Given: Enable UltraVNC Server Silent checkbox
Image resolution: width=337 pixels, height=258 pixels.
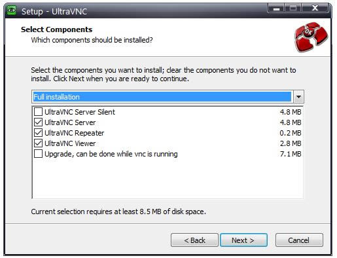Looking at the screenshot, I should pos(38,112).
